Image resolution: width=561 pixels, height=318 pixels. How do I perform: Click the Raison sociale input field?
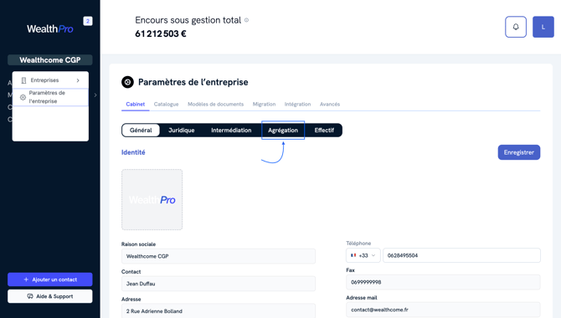(219, 256)
